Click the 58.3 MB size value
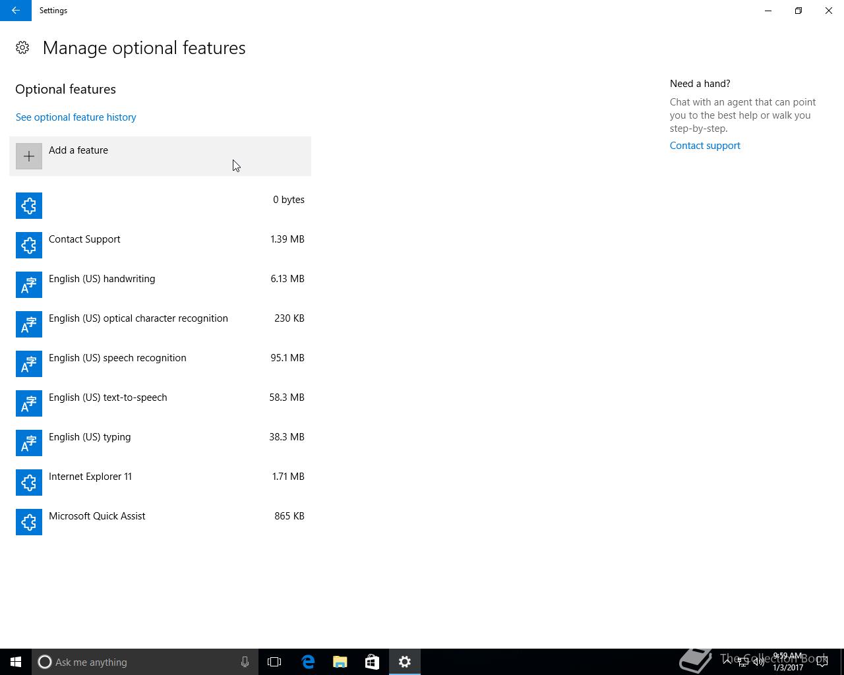The image size is (844, 675). [x=287, y=397]
